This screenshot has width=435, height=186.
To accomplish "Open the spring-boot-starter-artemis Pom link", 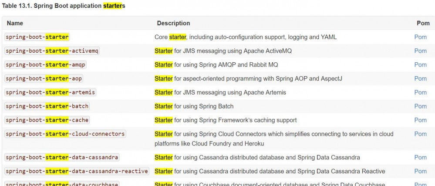I will [420, 92].
